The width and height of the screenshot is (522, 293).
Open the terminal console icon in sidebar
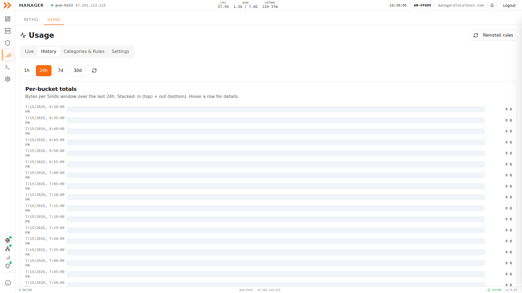[x=8, y=67]
